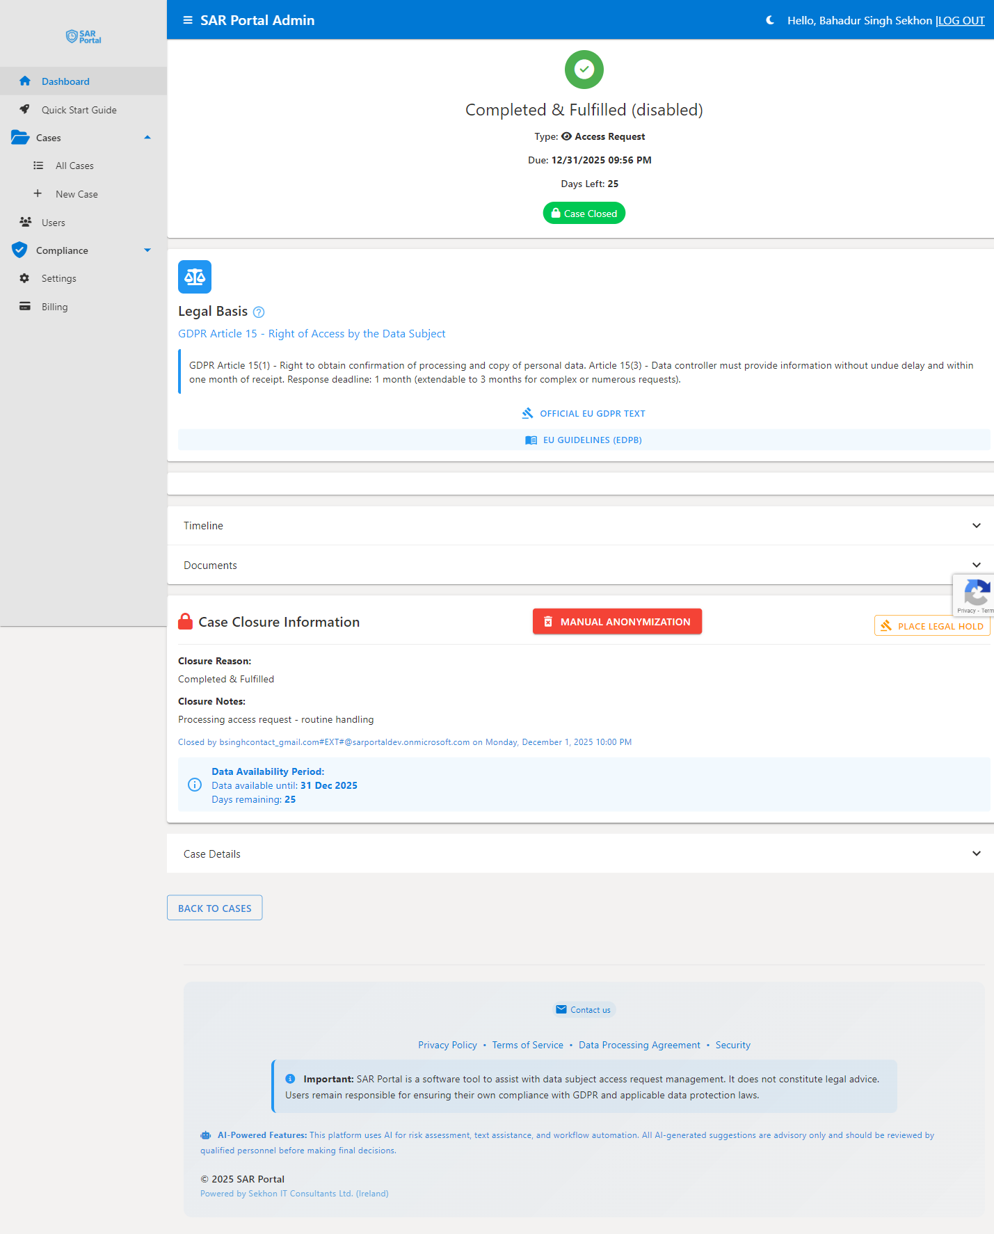Collapse the Cases sidebar group
This screenshot has width=994, height=1234.
pos(147,138)
